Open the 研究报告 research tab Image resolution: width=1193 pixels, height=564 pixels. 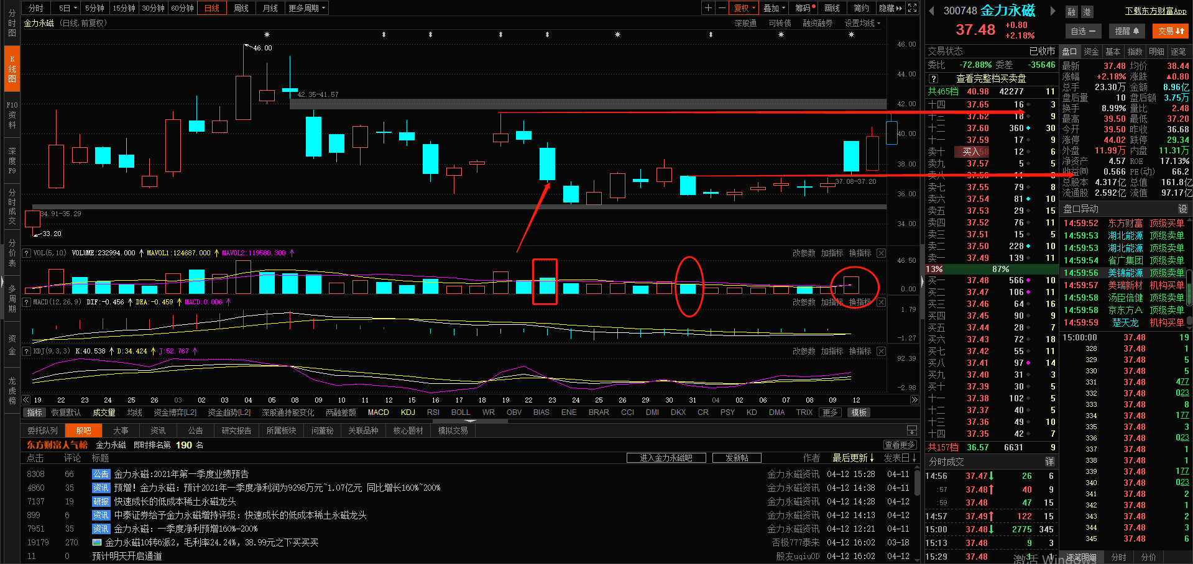pos(236,430)
